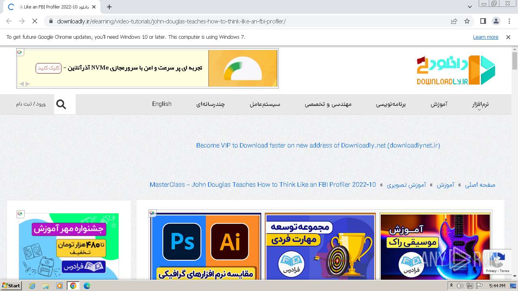
Task: Open the Windows Start menu
Action: 11,285
